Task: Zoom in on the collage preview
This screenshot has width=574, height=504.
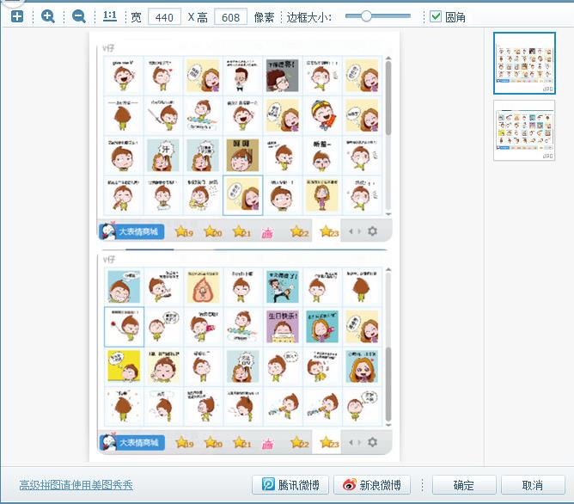Action: [48, 16]
